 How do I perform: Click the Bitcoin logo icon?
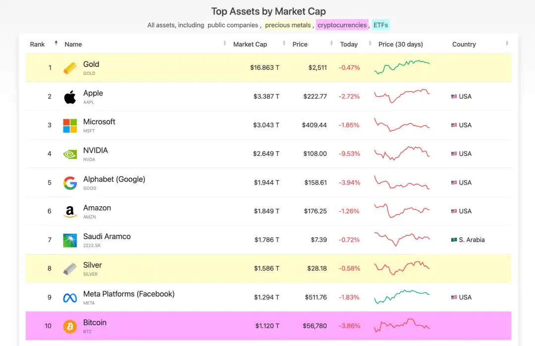pyautogui.click(x=70, y=327)
